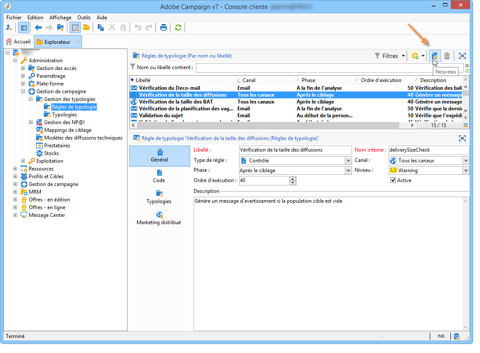Select the Vérification de la taille des BAT row
The image size is (480, 353).
coord(296,102)
